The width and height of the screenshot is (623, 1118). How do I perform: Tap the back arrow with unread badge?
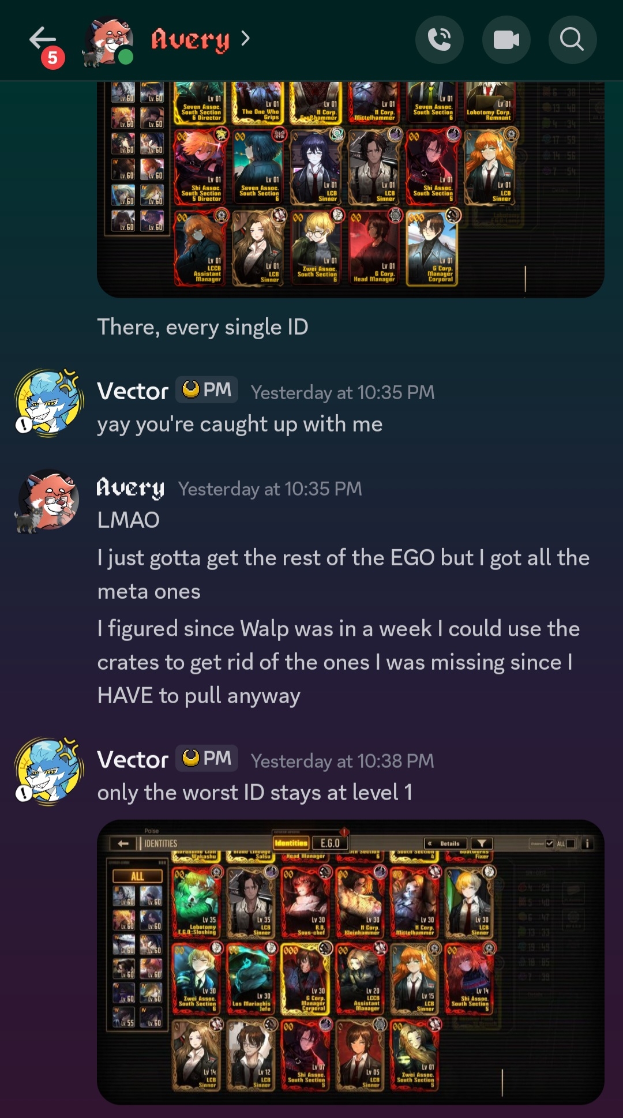pyautogui.click(x=46, y=45)
